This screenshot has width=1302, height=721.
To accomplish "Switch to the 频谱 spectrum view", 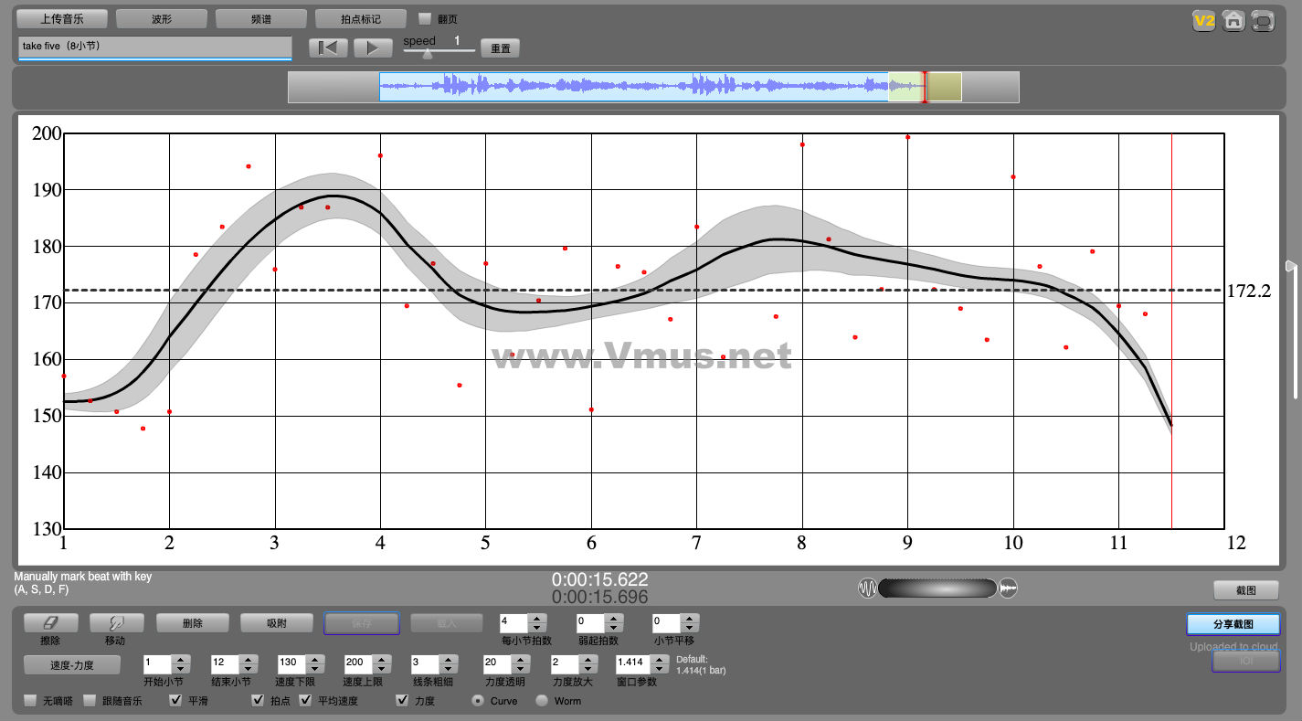I will 260,19.
